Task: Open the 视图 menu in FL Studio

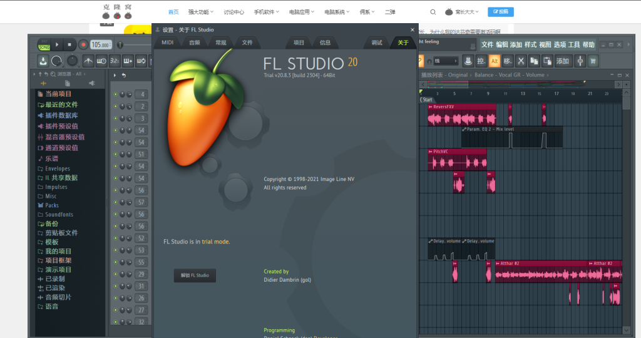Action: [545, 44]
